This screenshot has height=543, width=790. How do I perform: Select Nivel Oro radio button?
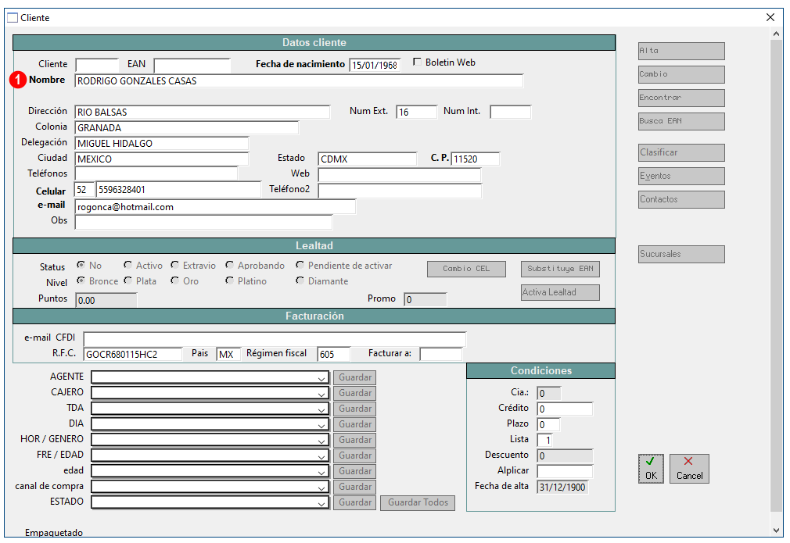click(175, 280)
